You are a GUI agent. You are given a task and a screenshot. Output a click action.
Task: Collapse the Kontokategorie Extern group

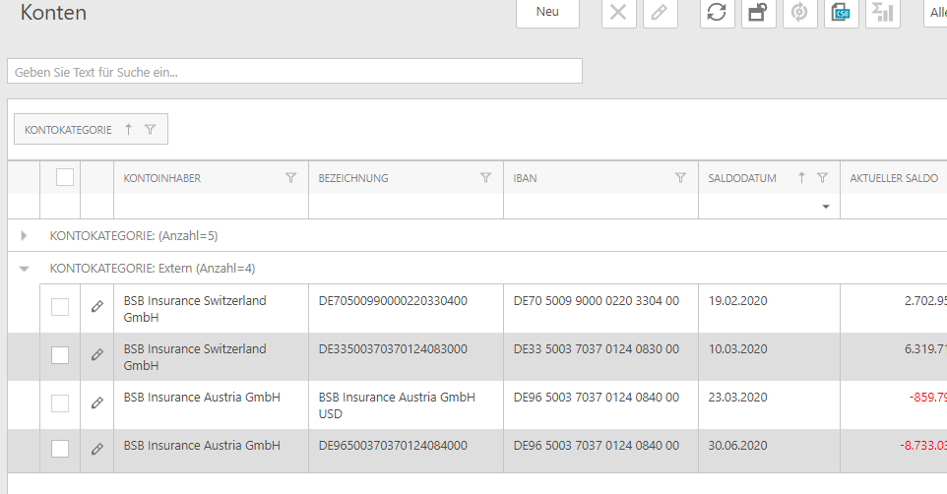point(25,269)
